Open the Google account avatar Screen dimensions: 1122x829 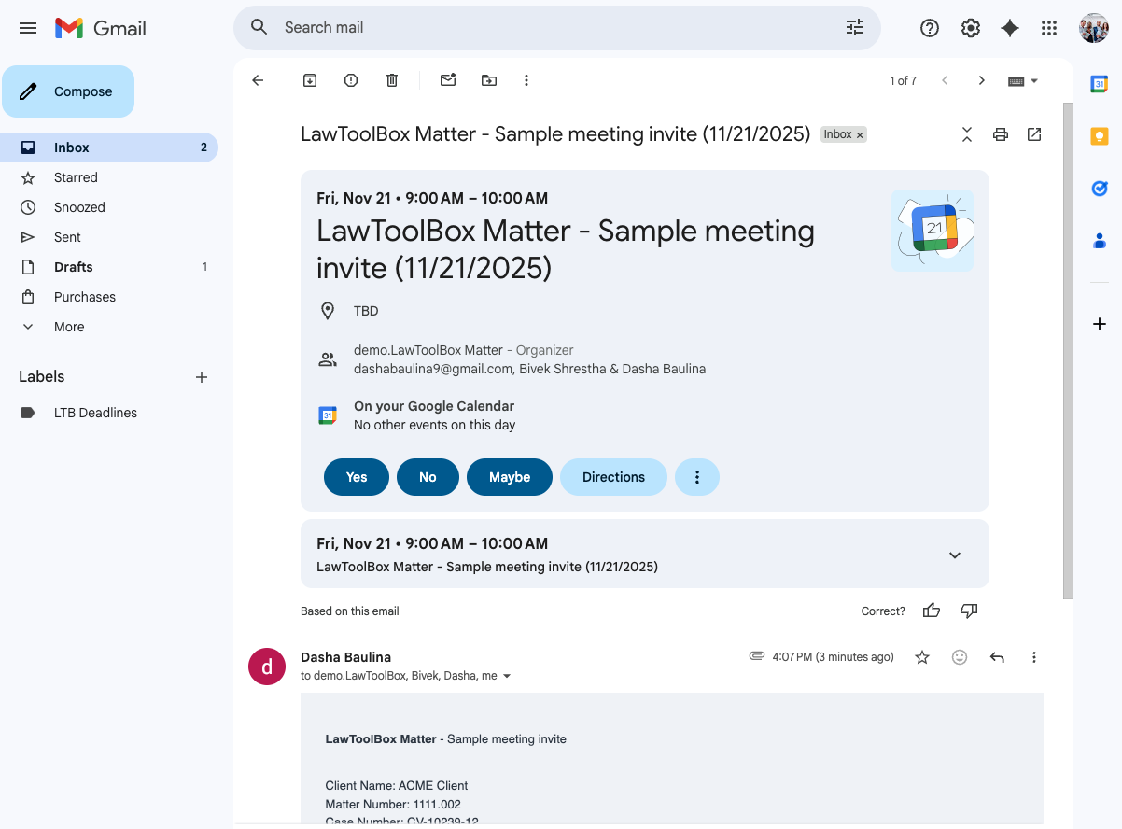pyautogui.click(x=1094, y=28)
